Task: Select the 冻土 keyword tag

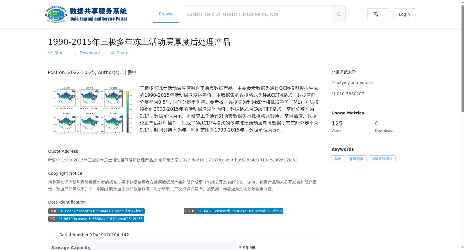Action: pos(338,159)
